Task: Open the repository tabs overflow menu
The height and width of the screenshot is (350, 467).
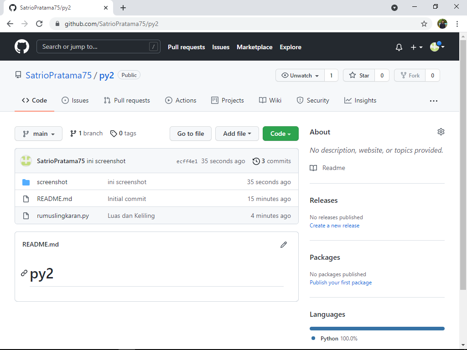Action: pos(434,101)
